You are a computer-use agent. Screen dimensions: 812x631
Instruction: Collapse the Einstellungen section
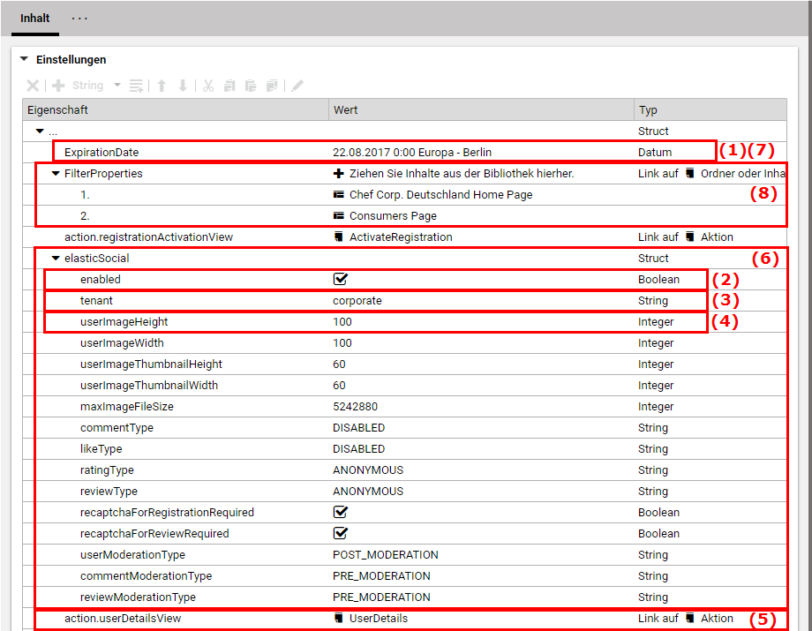point(24,60)
